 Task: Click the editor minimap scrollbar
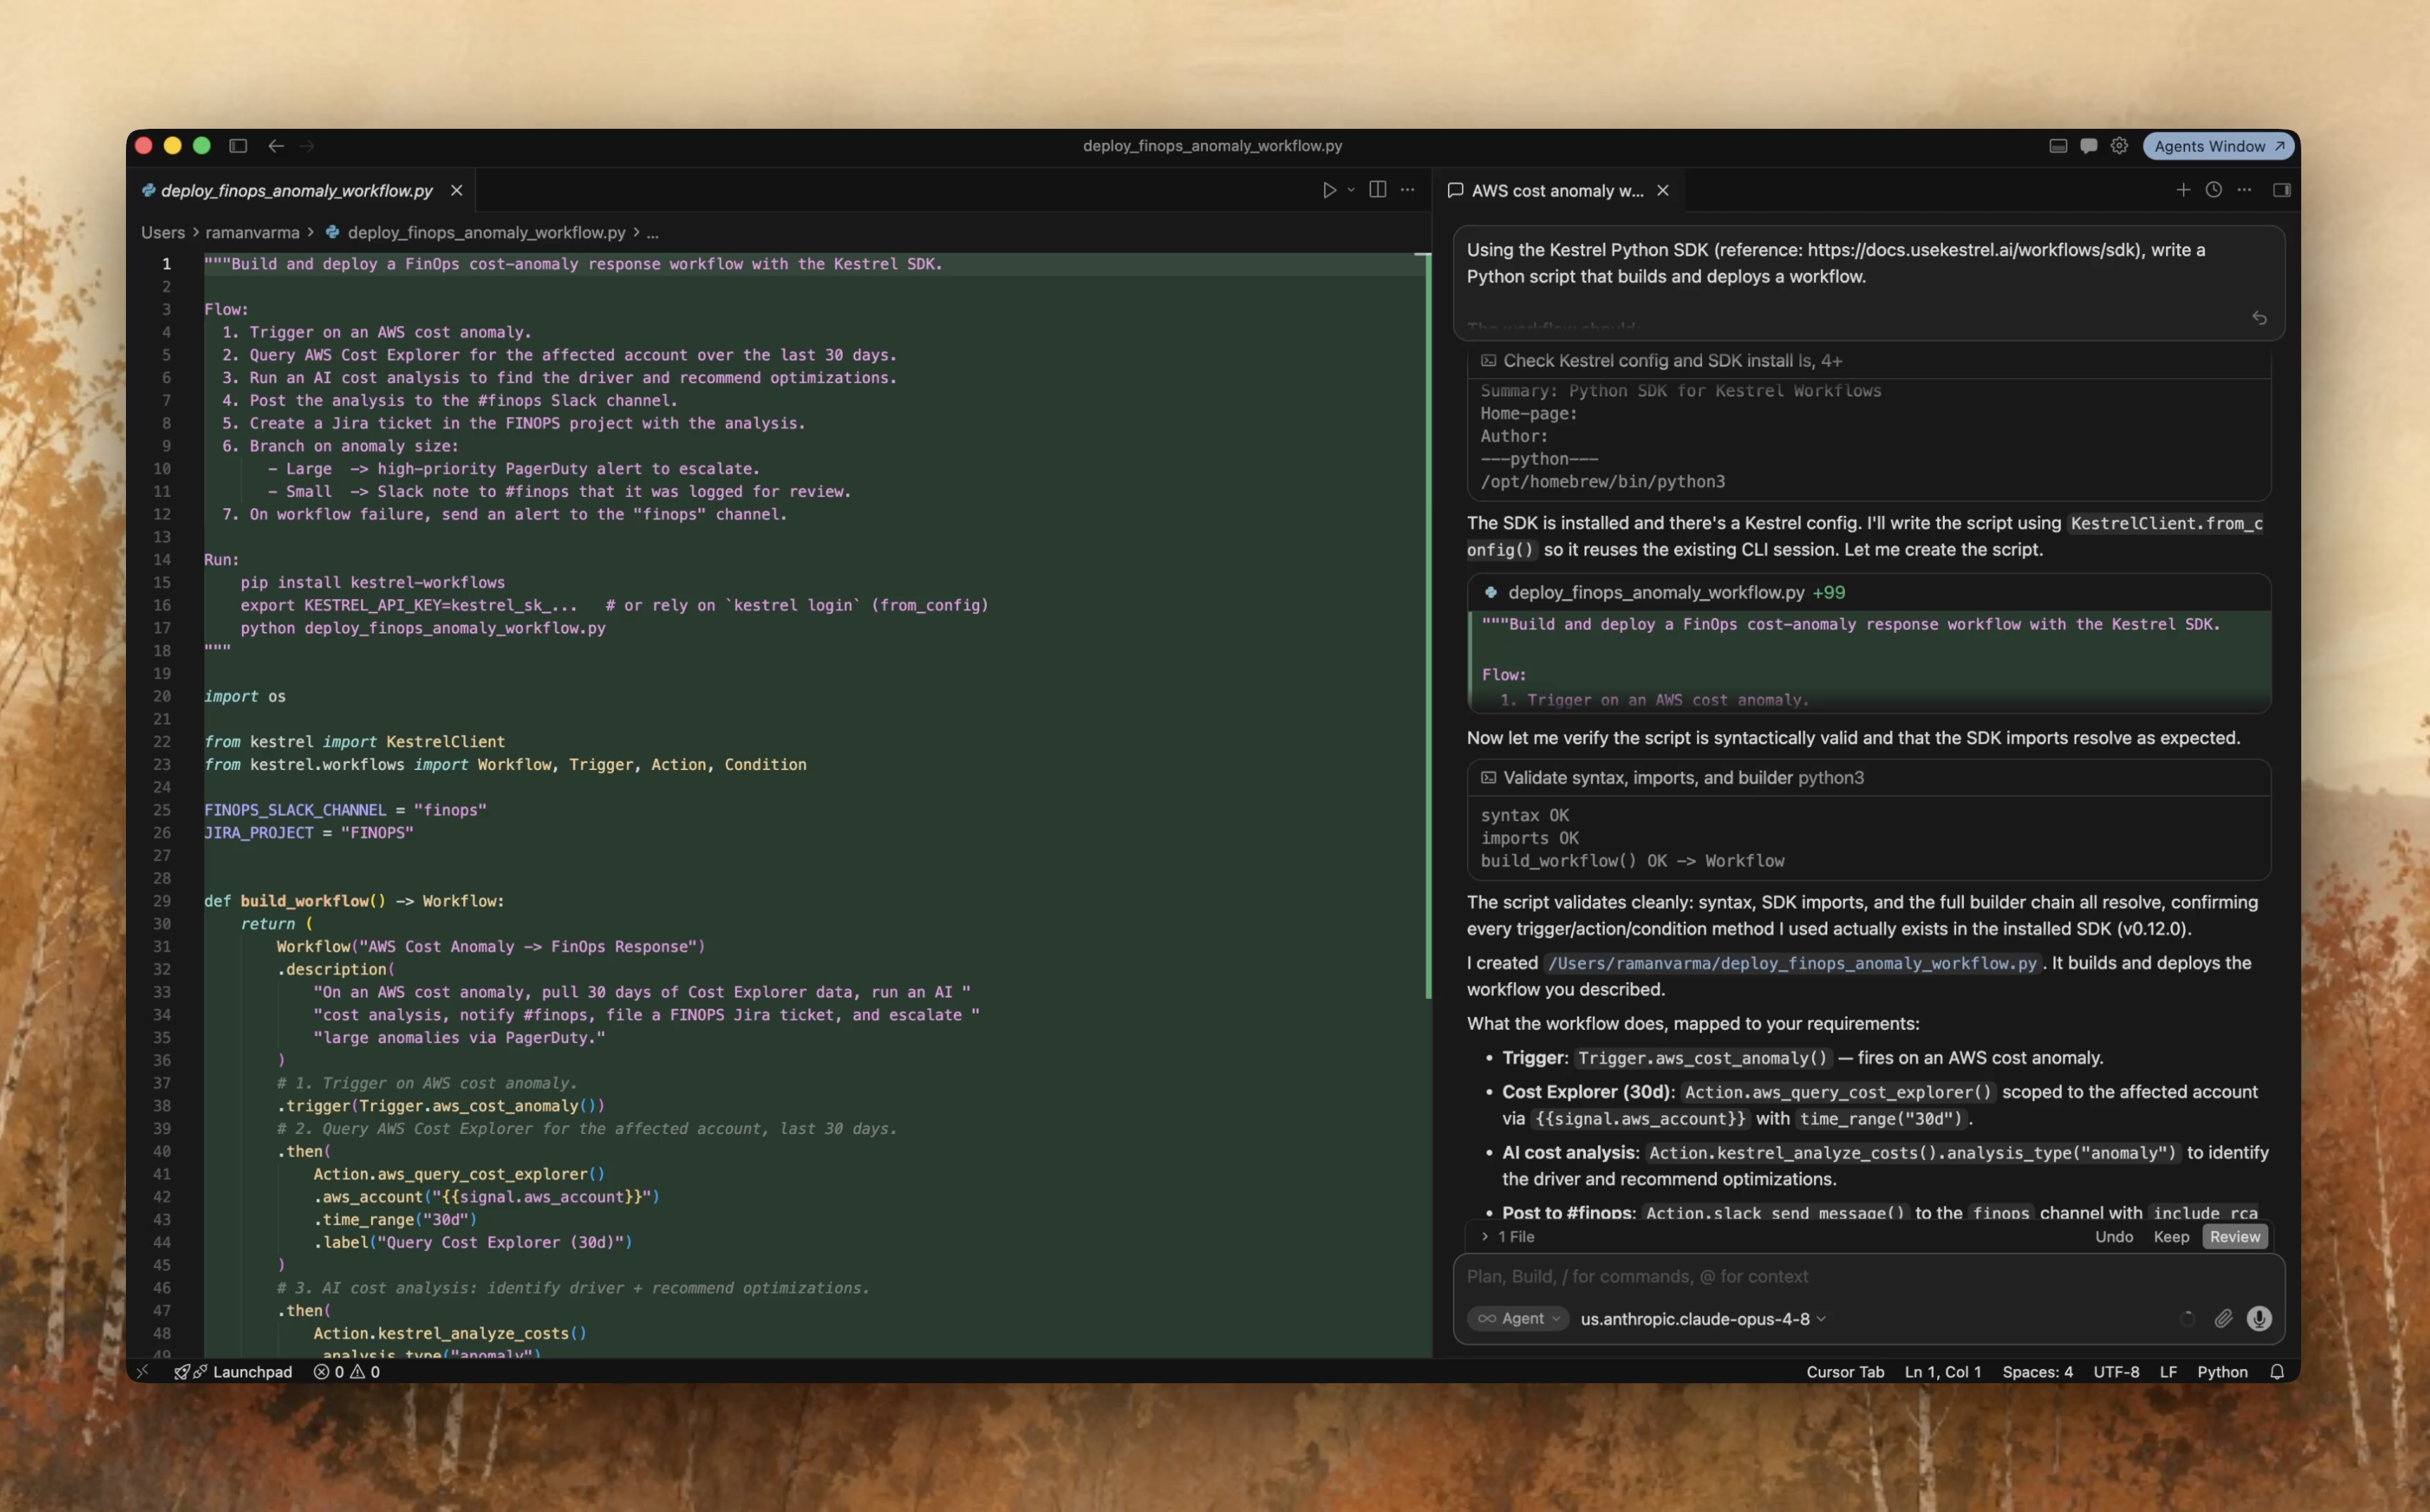point(1428,626)
